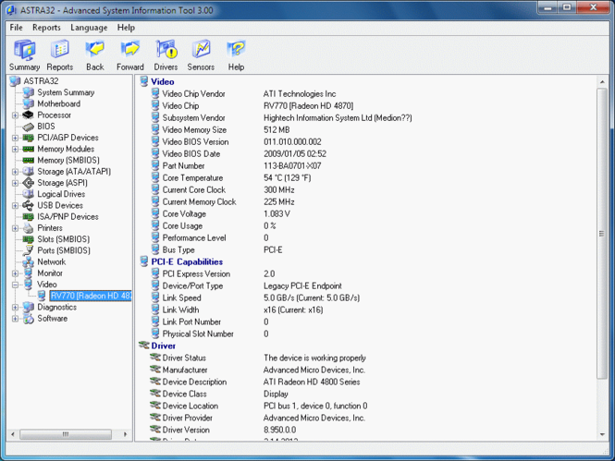Expand the Processor tree node
615x461 pixels.
[15, 115]
